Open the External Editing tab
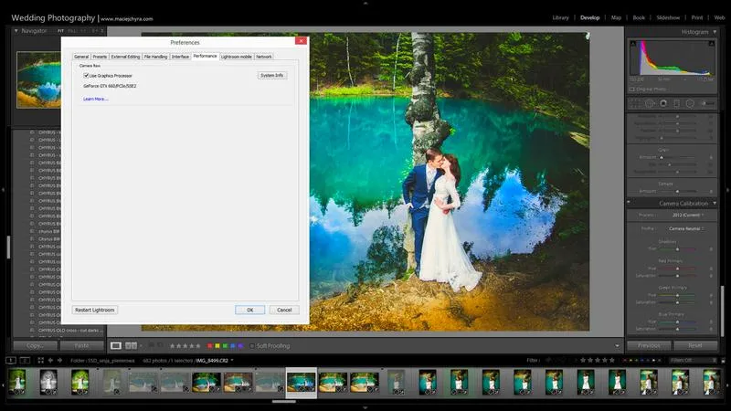This screenshot has width=731, height=411. coord(125,57)
